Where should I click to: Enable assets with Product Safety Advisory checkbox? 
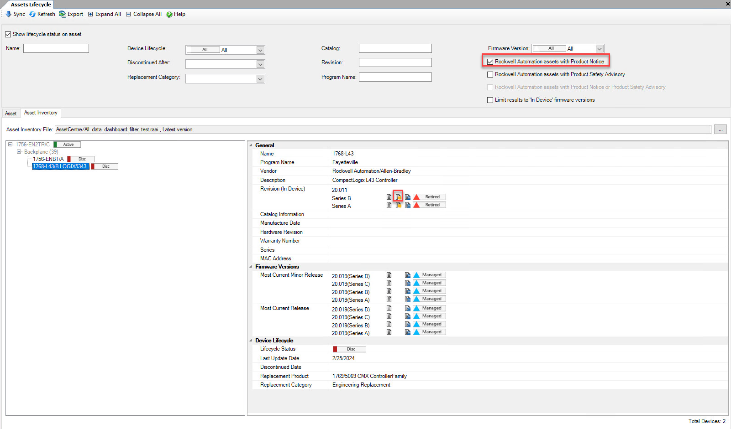point(490,74)
